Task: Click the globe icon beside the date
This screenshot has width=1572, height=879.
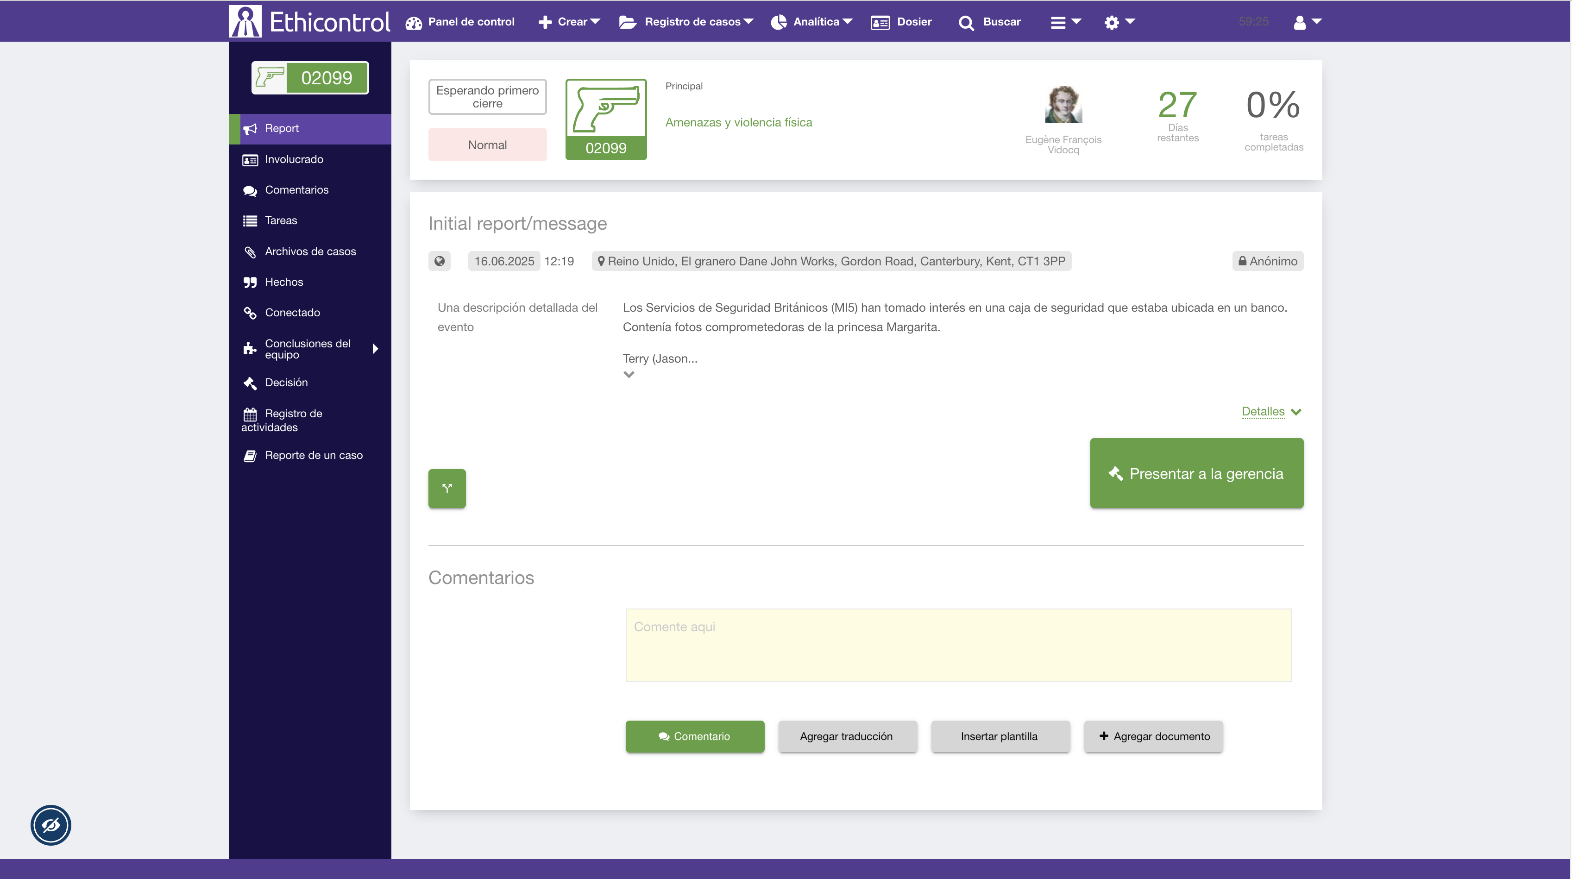Action: (440, 261)
